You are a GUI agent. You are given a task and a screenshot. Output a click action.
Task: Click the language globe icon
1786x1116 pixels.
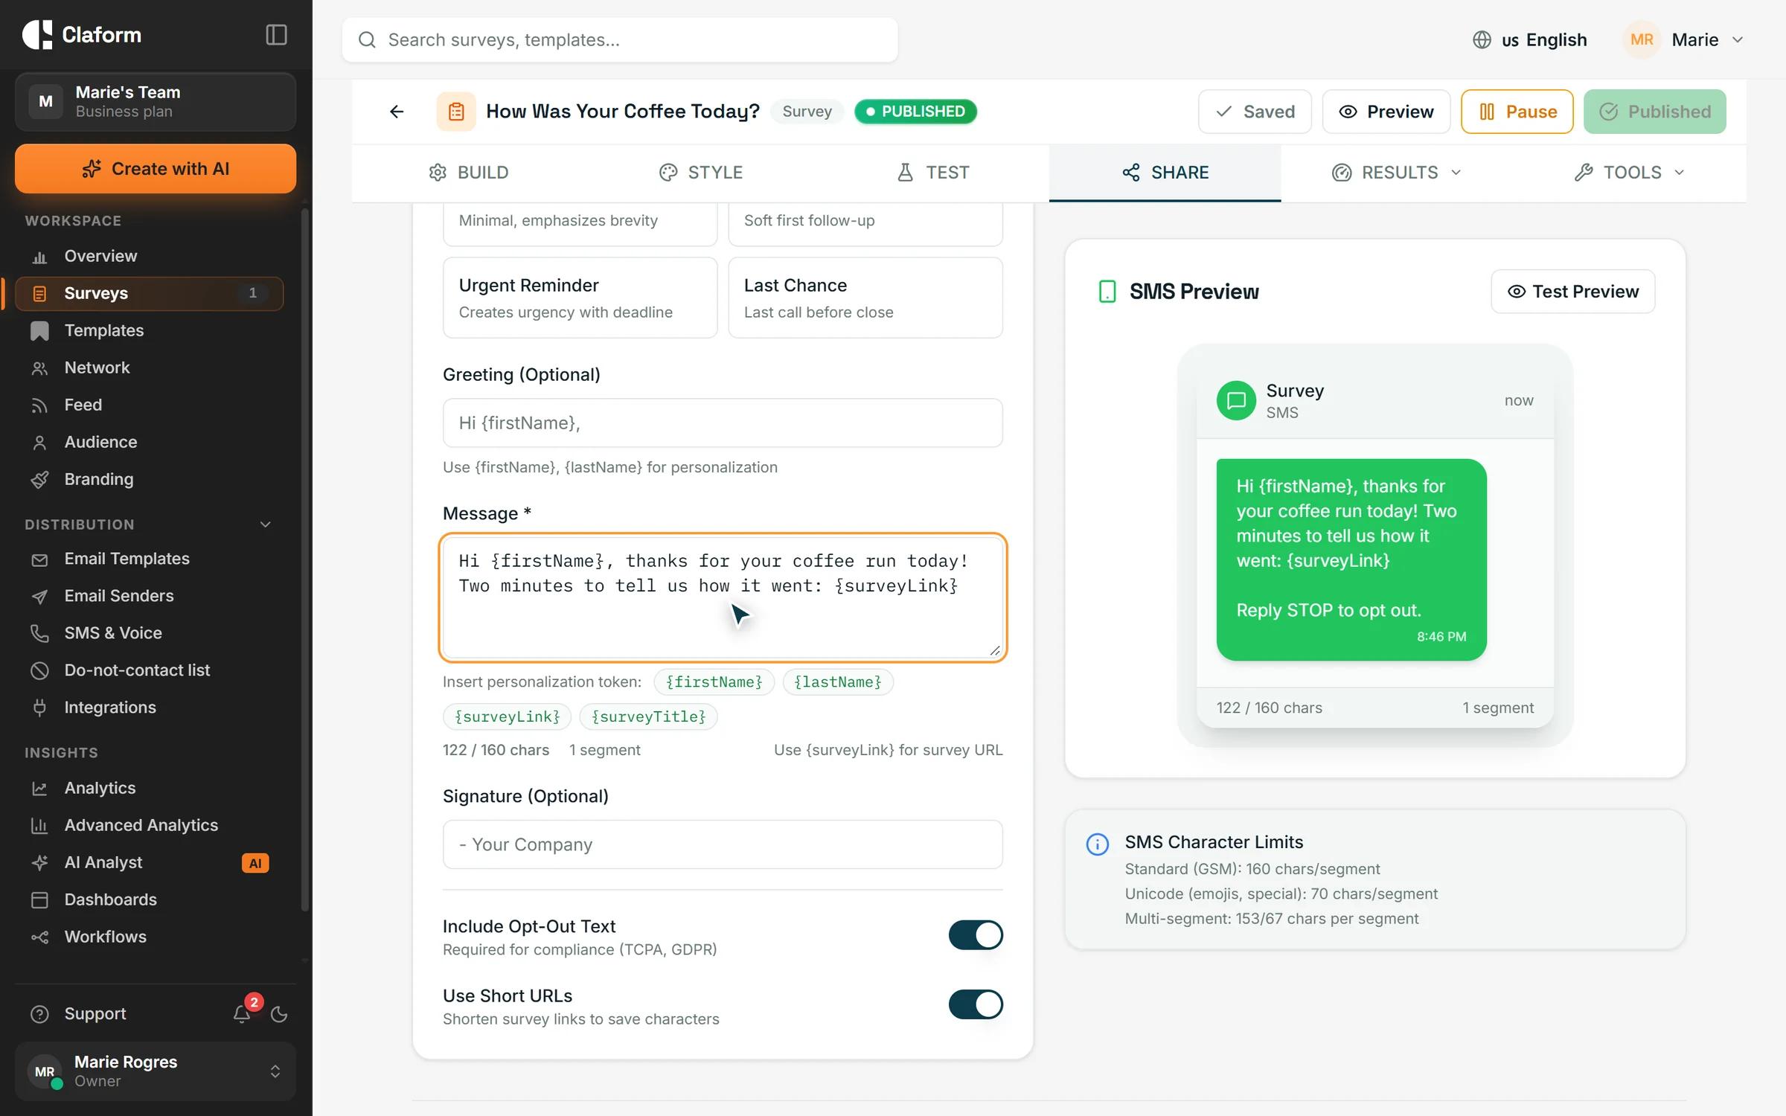click(1482, 39)
